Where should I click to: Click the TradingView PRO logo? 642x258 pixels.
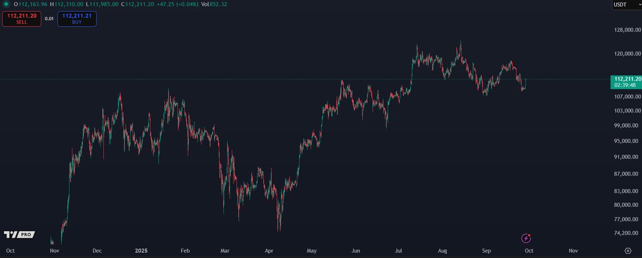[x=19, y=234]
